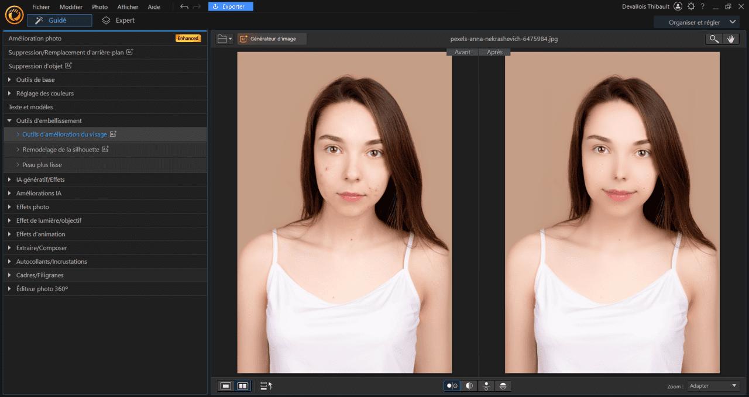Select the Hand pan tool

(x=731, y=39)
